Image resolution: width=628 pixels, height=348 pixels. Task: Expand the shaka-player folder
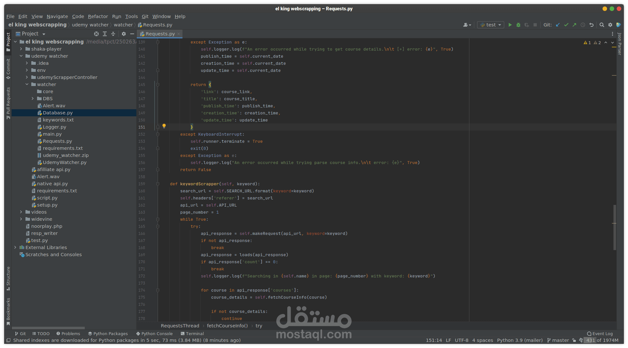21,49
